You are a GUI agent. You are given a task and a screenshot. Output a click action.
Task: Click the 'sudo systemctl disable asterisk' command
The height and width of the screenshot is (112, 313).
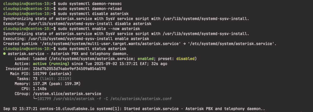(93, 14)
